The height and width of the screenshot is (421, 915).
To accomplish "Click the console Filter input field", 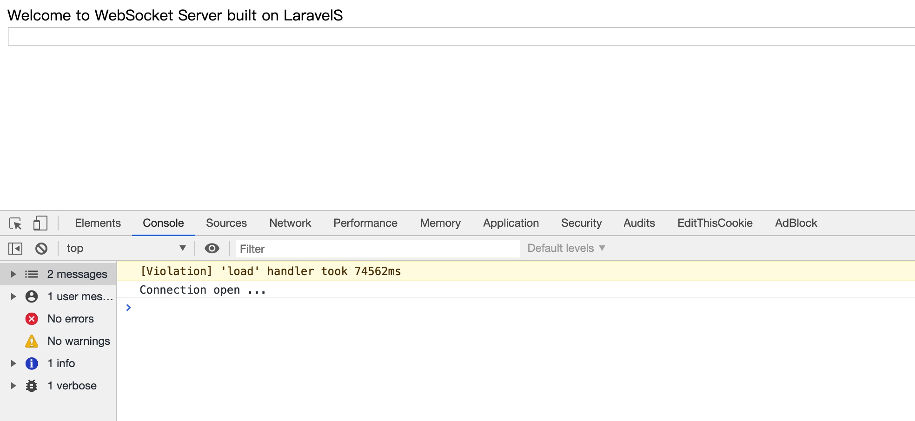I will click(378, 249).
